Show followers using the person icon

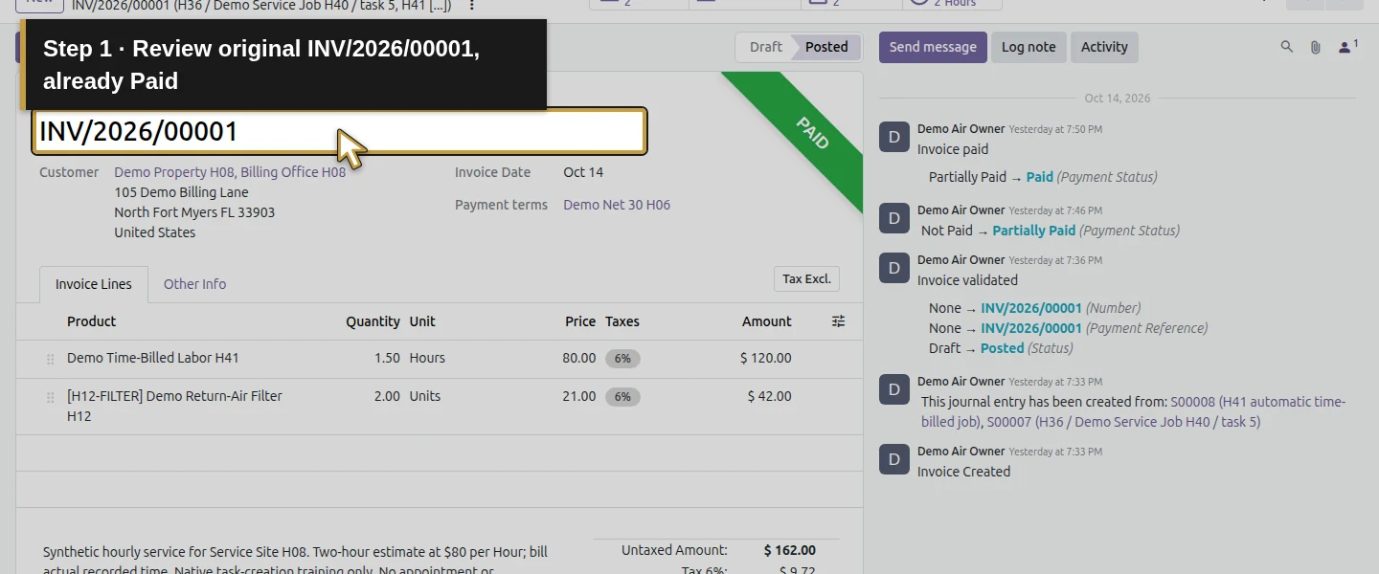(x=1347, y=47)
